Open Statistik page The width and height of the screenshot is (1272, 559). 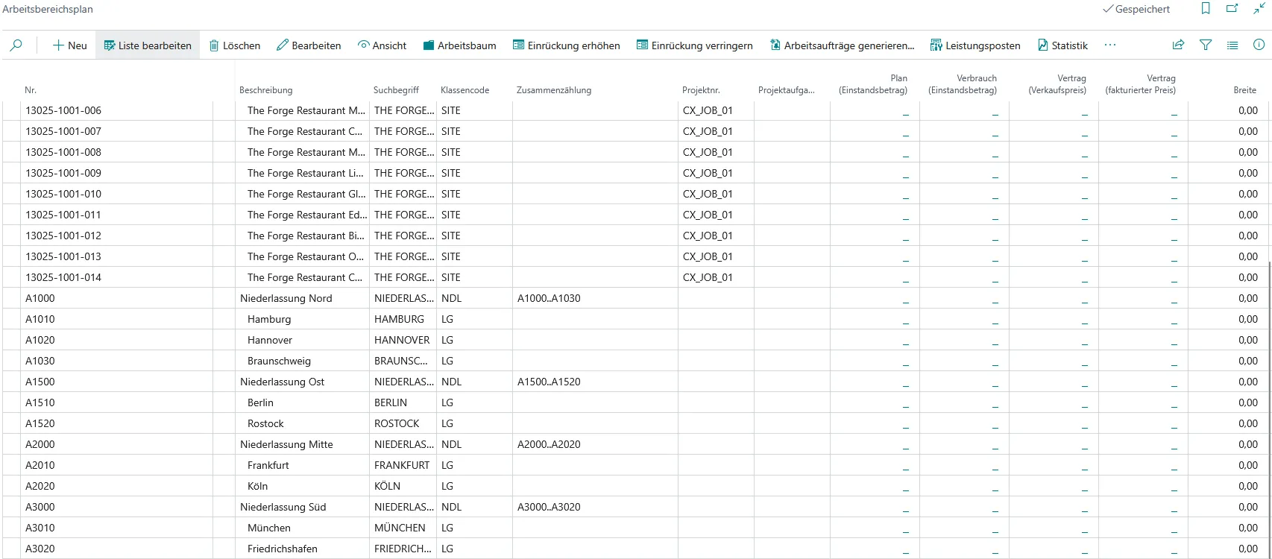[1062, 45]
